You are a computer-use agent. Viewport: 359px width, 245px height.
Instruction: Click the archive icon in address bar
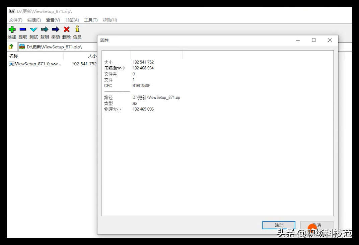[x=22, y=47]
